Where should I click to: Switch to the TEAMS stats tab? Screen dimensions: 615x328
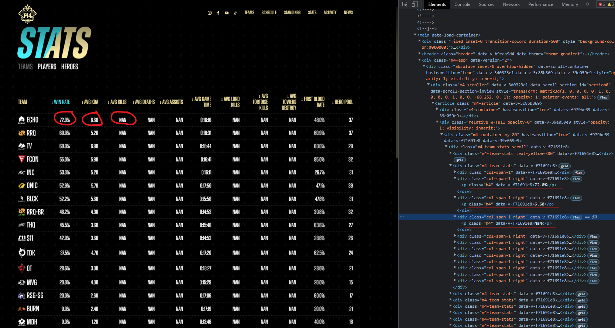(25, 67)
